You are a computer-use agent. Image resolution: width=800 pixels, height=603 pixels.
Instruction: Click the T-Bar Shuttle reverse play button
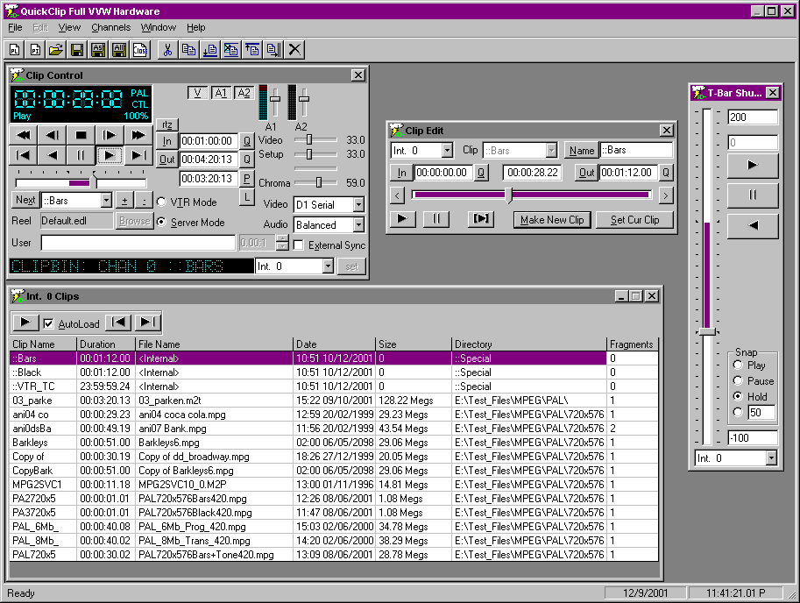(753, 225)
